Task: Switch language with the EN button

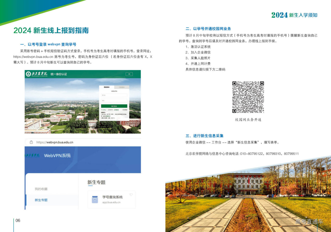Action: [x=129, y=74]
